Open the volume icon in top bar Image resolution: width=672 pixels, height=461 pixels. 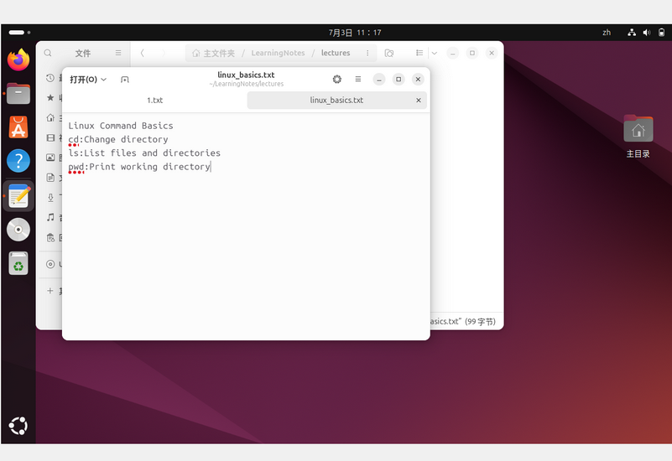coord(647,33)
